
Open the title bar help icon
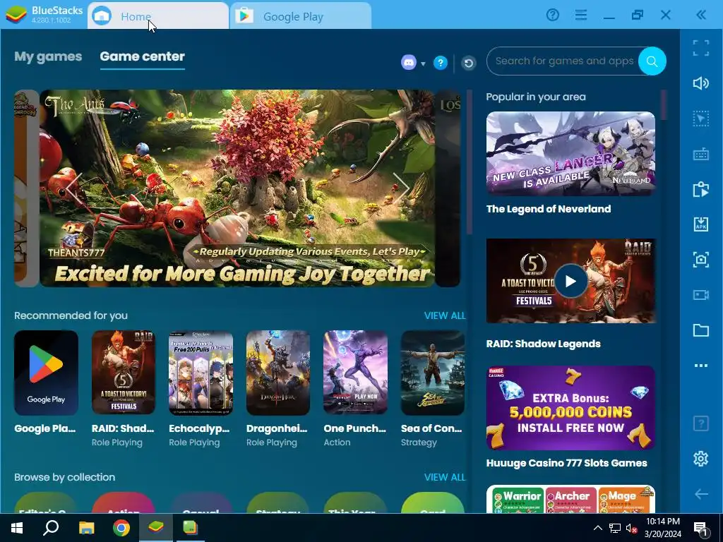pyautogui.click(x=552, y=16)
